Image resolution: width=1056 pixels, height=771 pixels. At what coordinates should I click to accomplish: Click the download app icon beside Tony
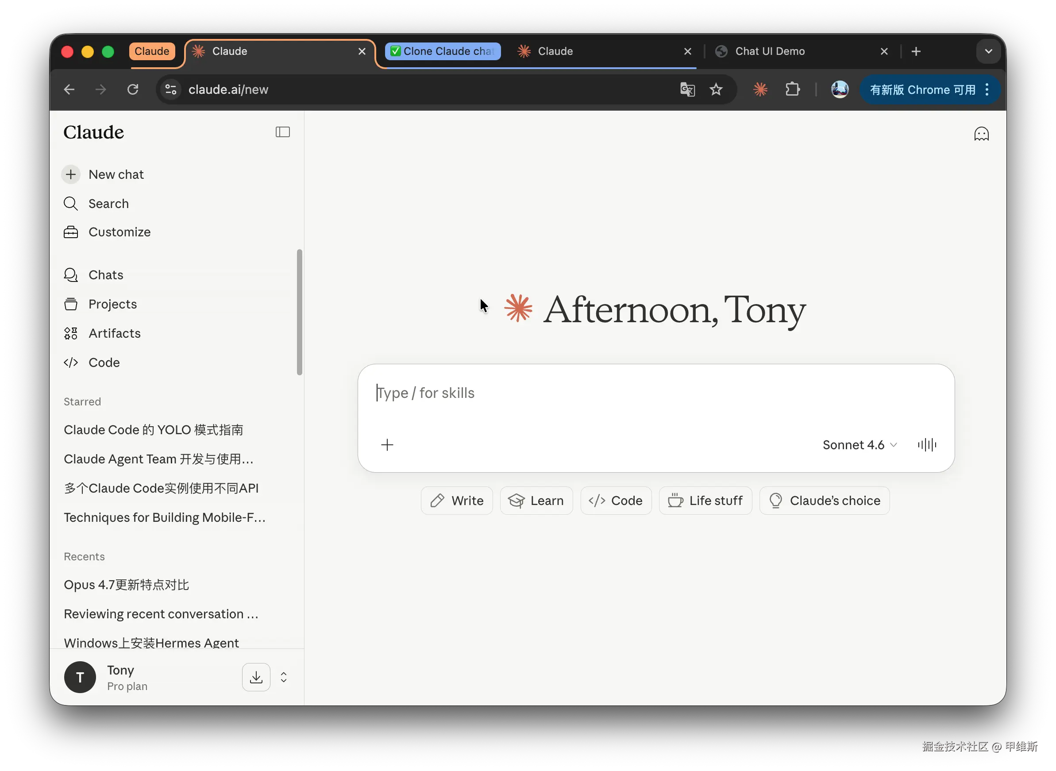point(256,677)
